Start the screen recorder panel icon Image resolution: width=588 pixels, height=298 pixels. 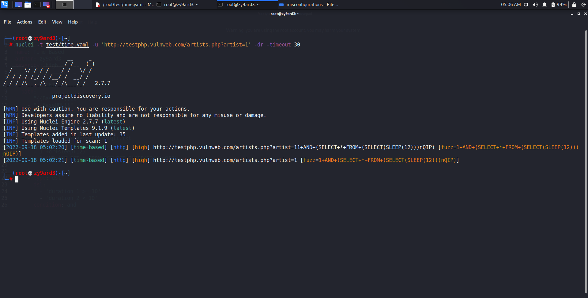tap(46, 4)
